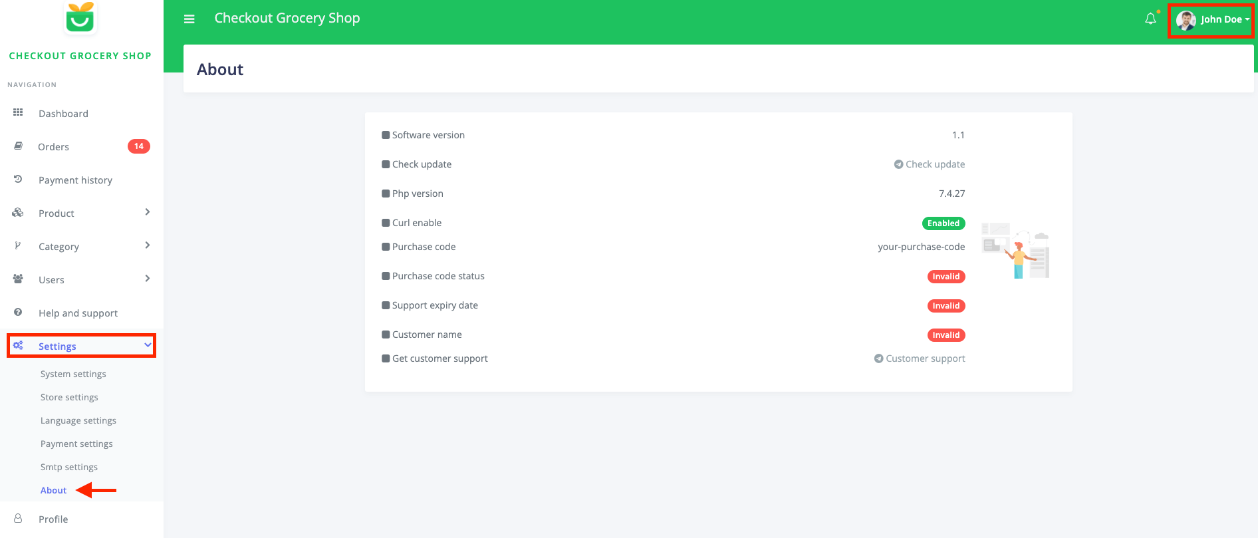Click the Product boxes icon
The width and height of the screenshot is (1258, 538).
[x=18, y=212]
